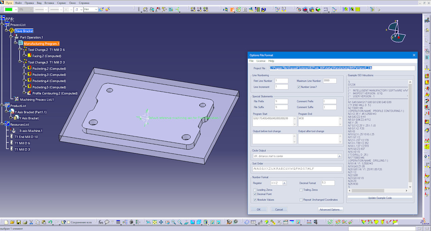Open the Справка menu
Image resolution: width=431 pixels, height=231 pixels.
(x=84, y=3)
